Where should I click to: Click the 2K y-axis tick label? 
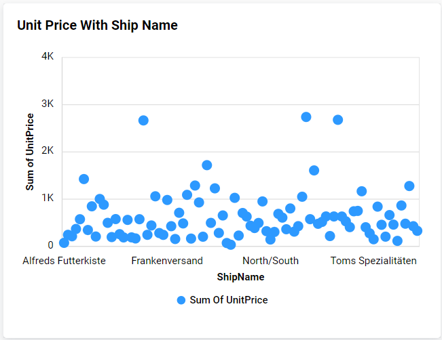click(x=48, y=151)
